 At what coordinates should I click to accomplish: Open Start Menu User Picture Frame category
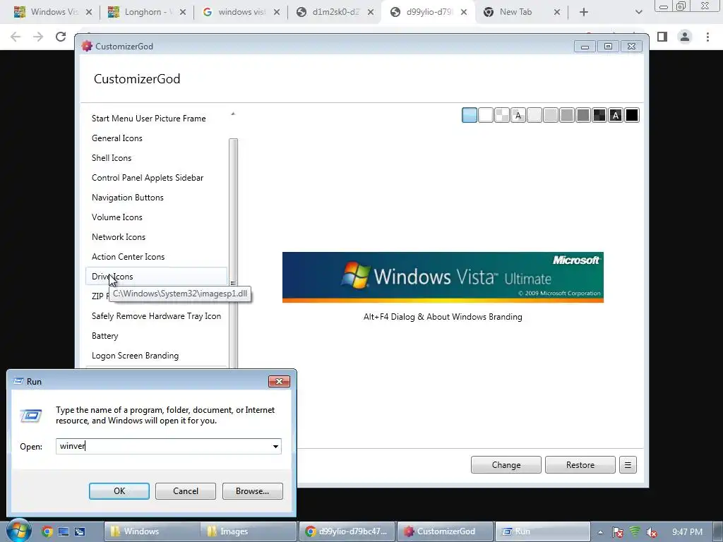point(148,119)
